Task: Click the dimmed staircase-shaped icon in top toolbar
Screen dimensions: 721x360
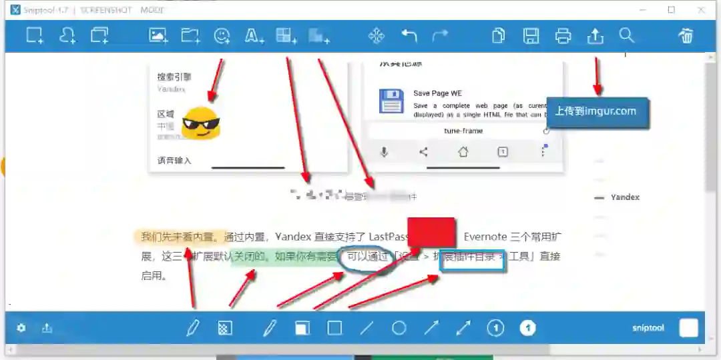Action: click(x=318, y=36)
